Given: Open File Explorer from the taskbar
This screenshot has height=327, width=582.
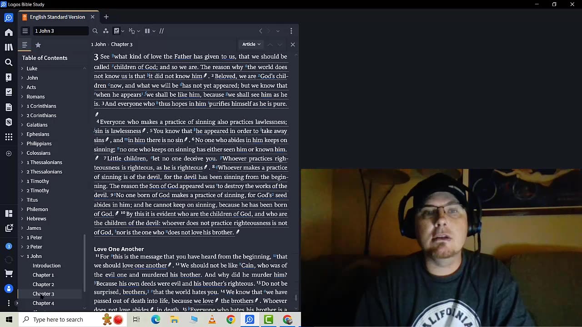Looking at the screenshot, I should pyautogui.click(x=174, y=320).
